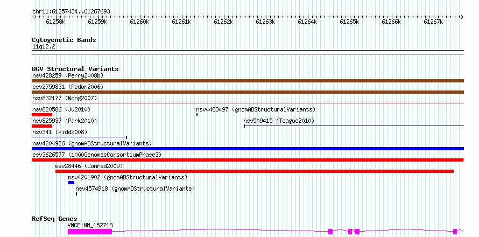Click the 61264k ruler position
Viewport: 479px width, 237px height.
pyautogui.click(x=307, y=22)
